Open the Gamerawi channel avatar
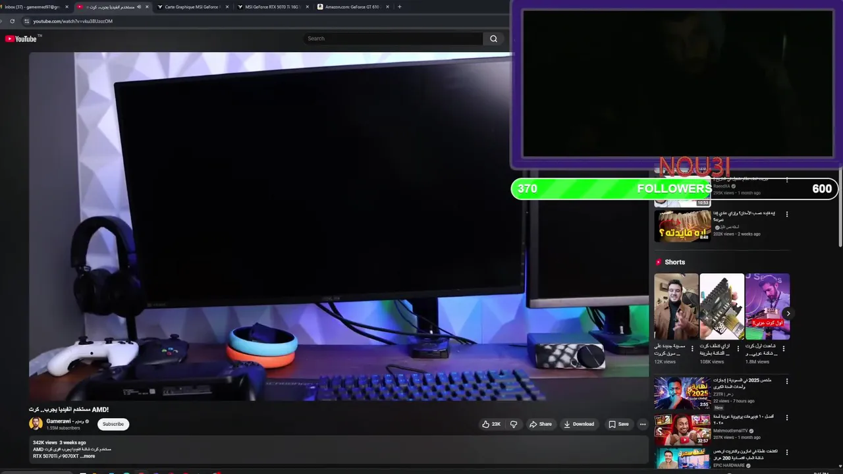 tap(36, 424)
